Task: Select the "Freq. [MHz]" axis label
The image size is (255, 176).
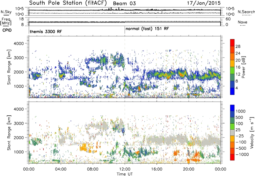Action: [x=6, y=22]
